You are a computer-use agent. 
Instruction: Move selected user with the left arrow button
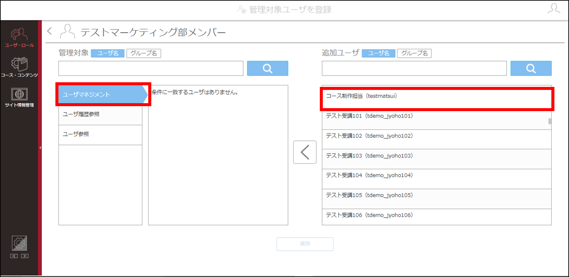click(x=305, y=152)
